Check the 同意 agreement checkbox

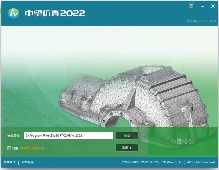click(9, 148)
